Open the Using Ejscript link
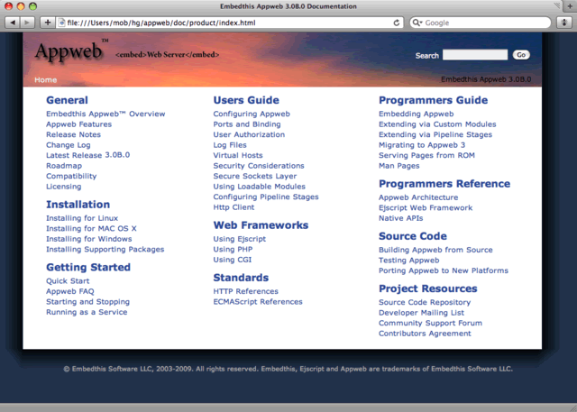577x412 pixels. coord(240,239)
